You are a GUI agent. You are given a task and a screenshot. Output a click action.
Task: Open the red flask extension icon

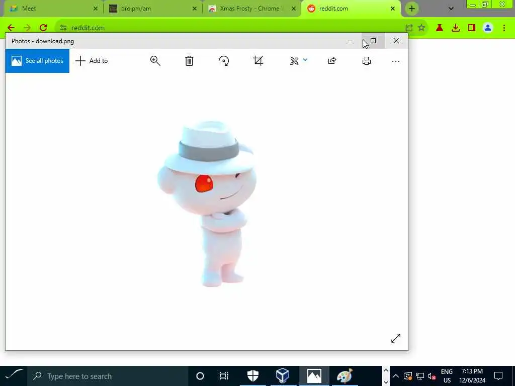(440, 28)
